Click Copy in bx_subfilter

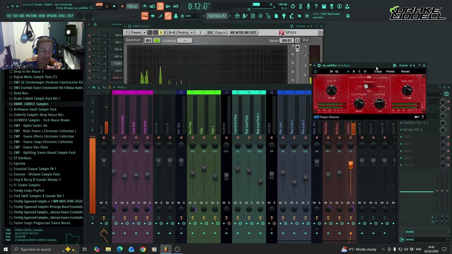pos(378,71)
